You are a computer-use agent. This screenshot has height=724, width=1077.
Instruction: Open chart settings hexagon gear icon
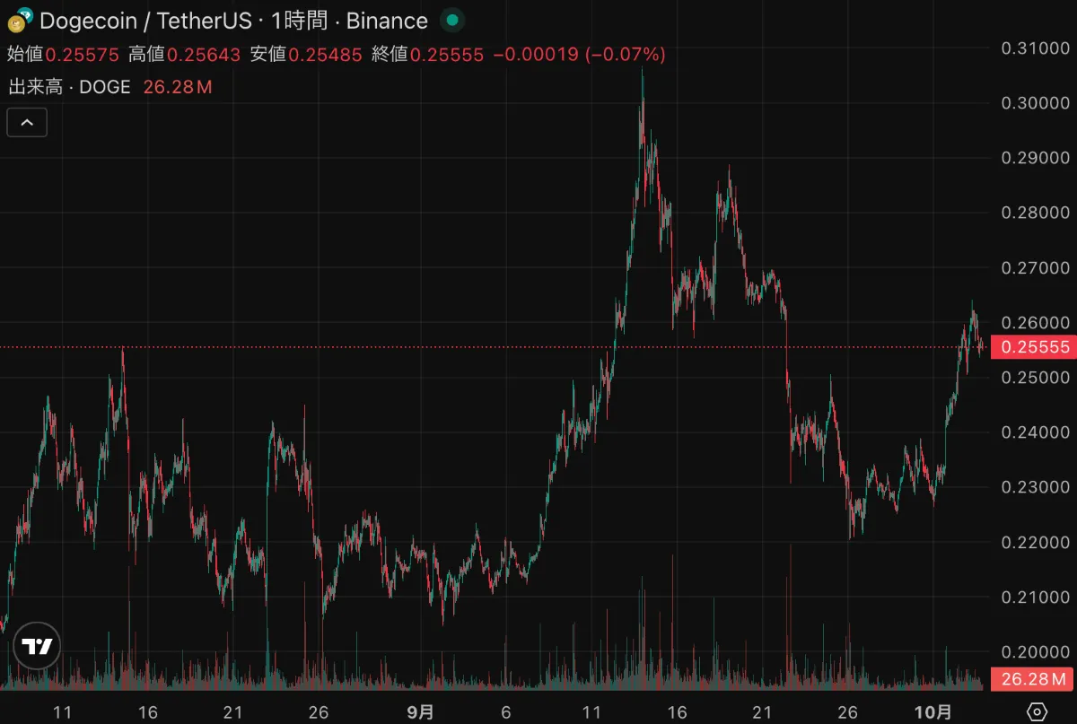point(1037,711)
